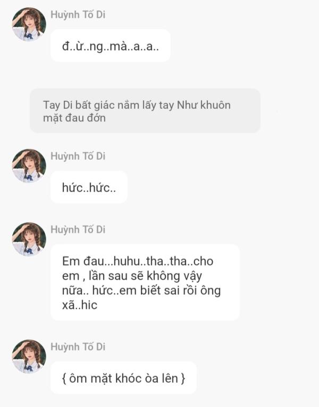Select sender name above the "ôm mặt khóc" bubble
319x407 pixels.
click(x=78, y=347)
